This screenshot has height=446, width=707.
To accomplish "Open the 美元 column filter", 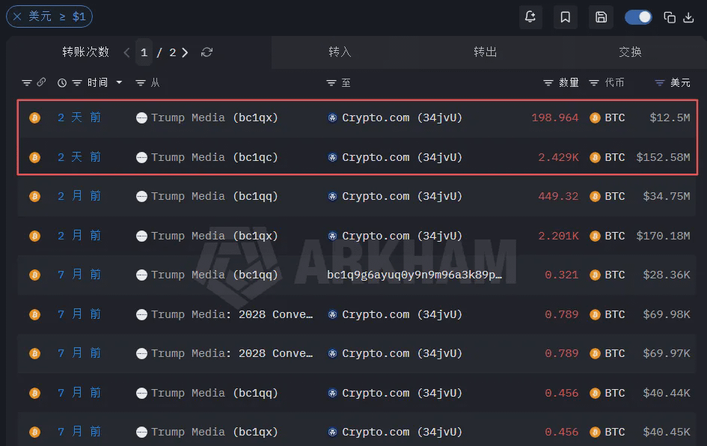I will coord(660,83).
